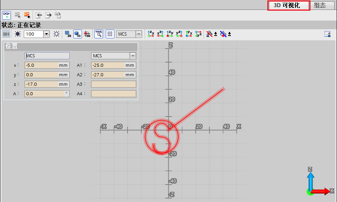Open the MCS dropdown in position panel
This screenshot has height=202, width=337.
[x=133, y=56]
